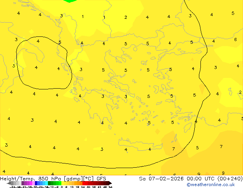This screenshot has height=188, width=243.
Task: Click the Height/Temp. 850 hPa title text
Action: point(31,178)
